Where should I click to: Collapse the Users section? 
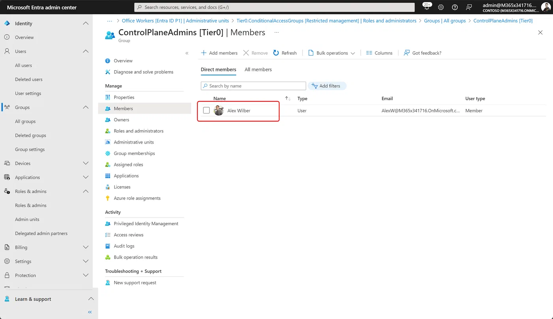coord(86,51)
